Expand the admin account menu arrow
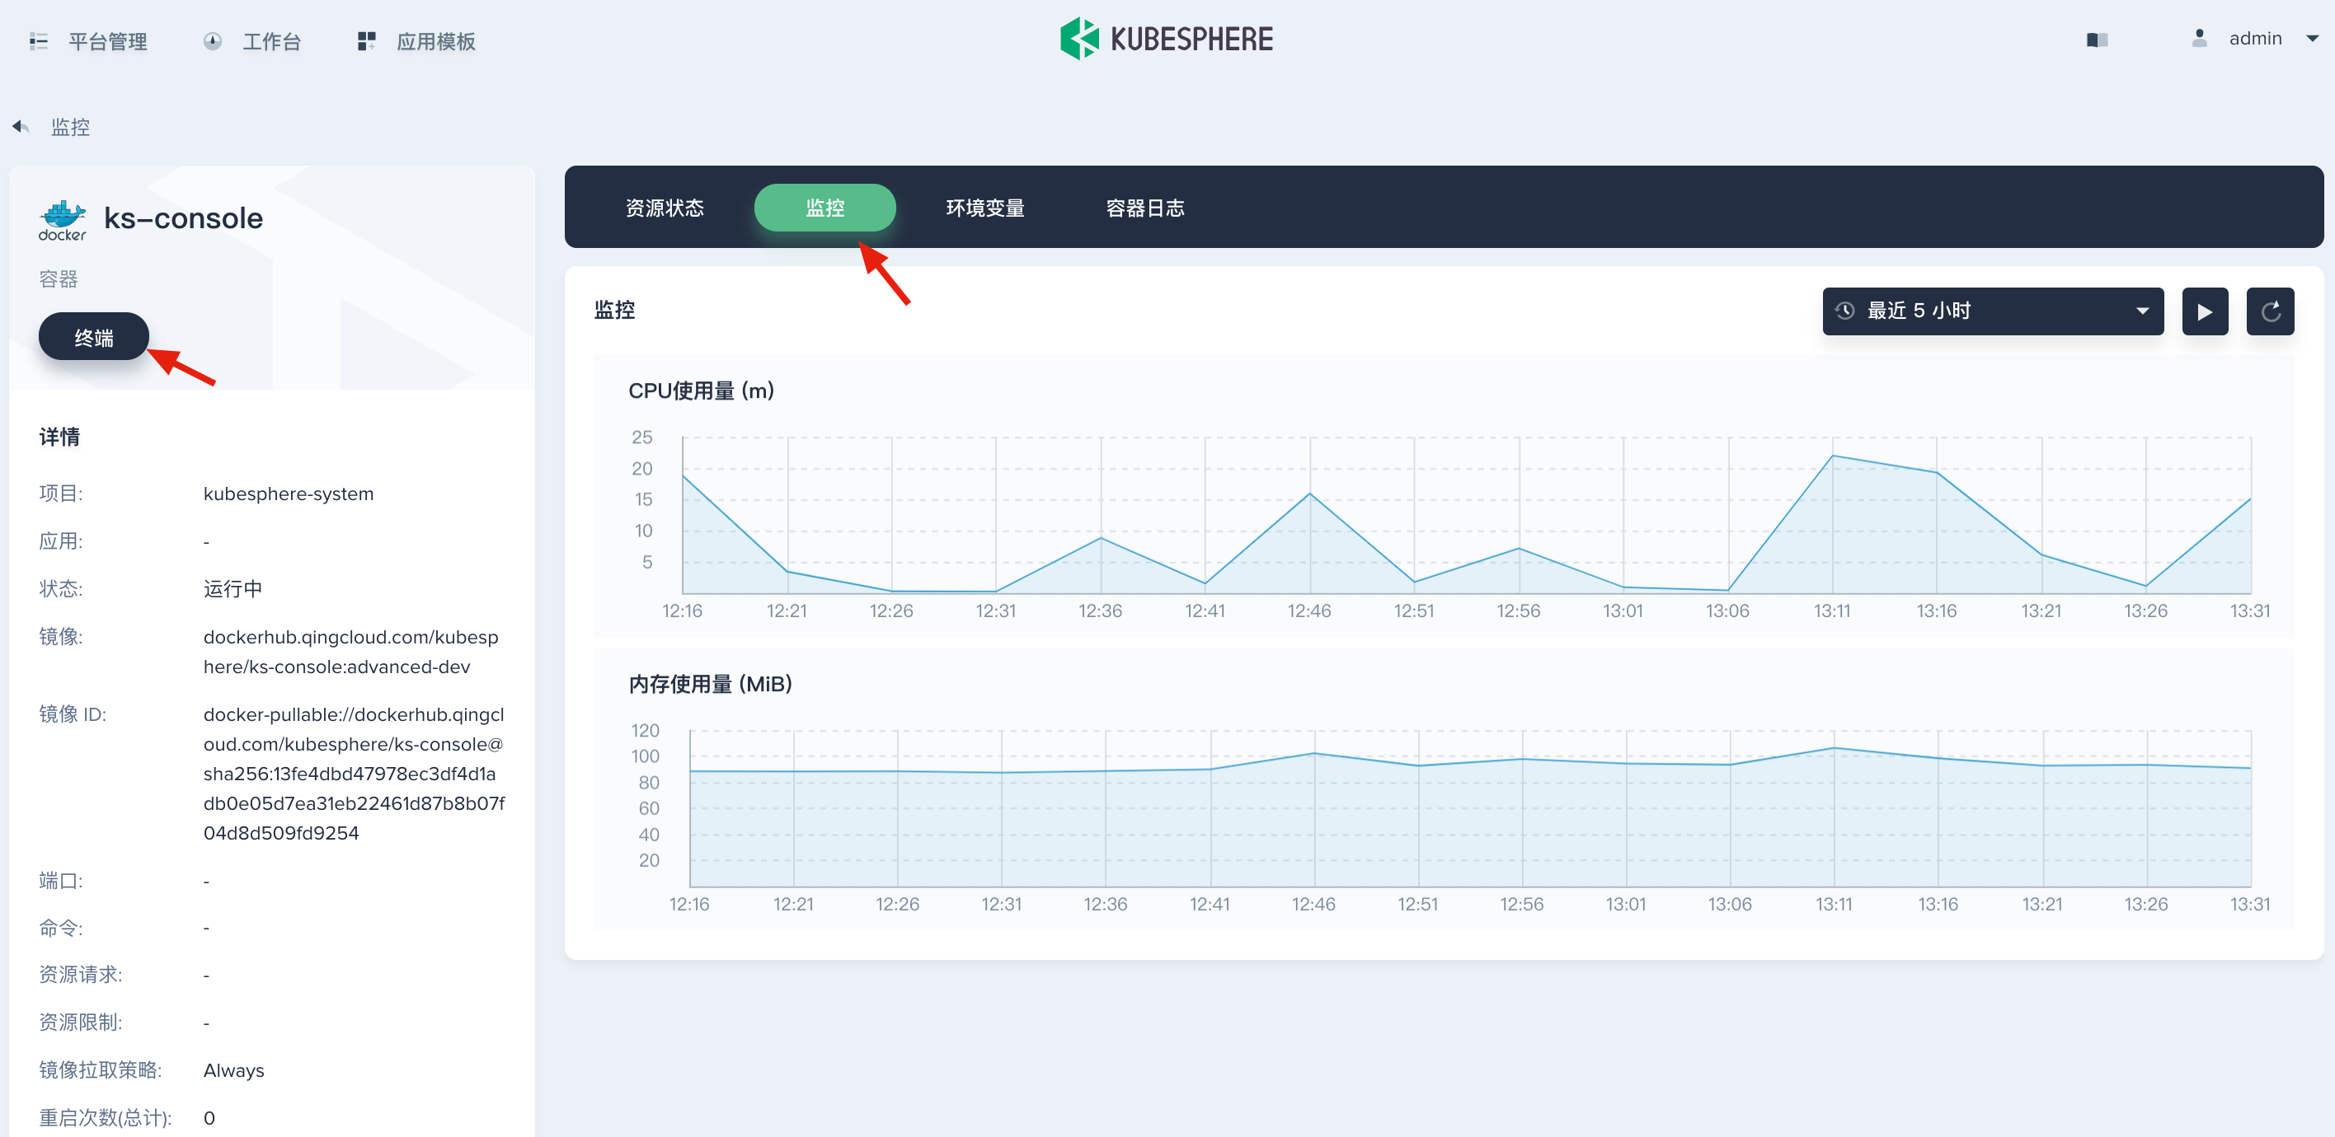Viewport: 2335px width, 1137px height. point(2313,38)
